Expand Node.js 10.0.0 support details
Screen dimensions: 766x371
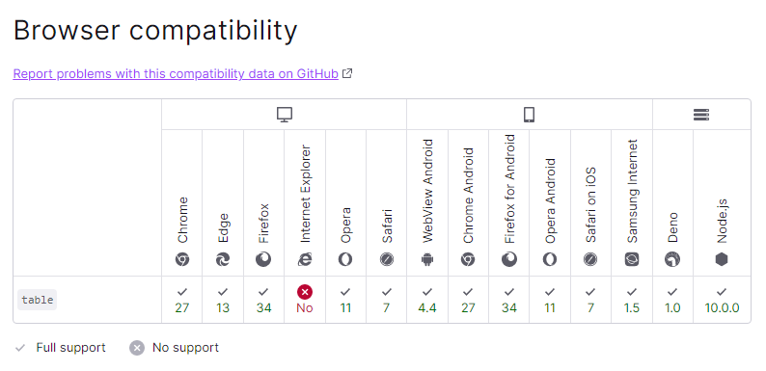722,300
